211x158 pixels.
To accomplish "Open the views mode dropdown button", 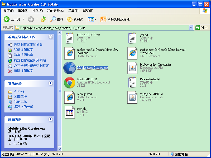I will [x=92, y=19].
